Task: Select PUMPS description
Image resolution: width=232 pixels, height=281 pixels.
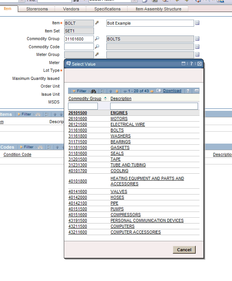Action: [x=117, y=209]
